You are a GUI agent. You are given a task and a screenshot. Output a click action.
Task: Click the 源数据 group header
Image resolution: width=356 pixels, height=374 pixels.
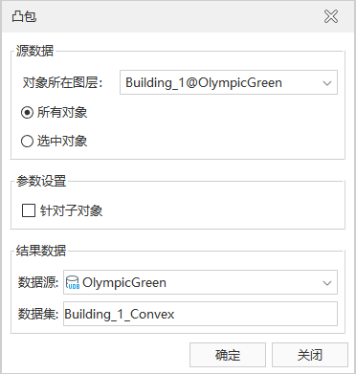[34, 51]
